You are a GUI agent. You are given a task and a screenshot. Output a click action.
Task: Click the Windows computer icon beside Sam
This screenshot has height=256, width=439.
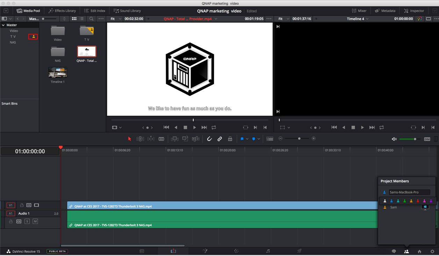425,207
